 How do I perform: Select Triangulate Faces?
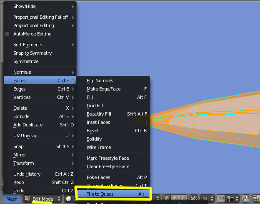click(113, 185)
